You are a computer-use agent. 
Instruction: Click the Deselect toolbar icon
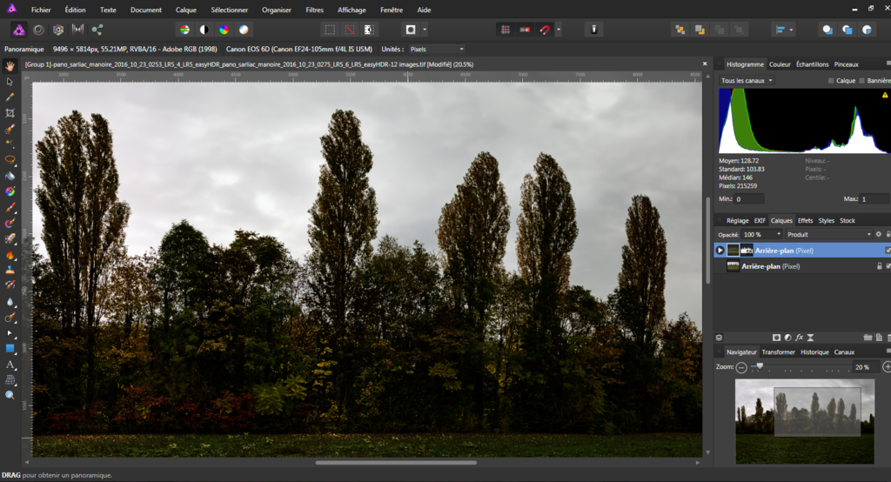350,30
